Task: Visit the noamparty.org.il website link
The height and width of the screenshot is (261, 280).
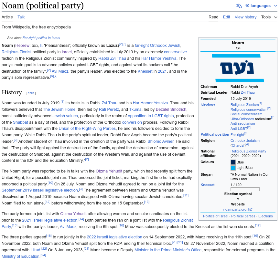Action: click(x=236, y=209)
